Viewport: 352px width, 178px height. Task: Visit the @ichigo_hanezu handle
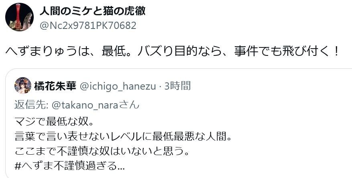118,86
